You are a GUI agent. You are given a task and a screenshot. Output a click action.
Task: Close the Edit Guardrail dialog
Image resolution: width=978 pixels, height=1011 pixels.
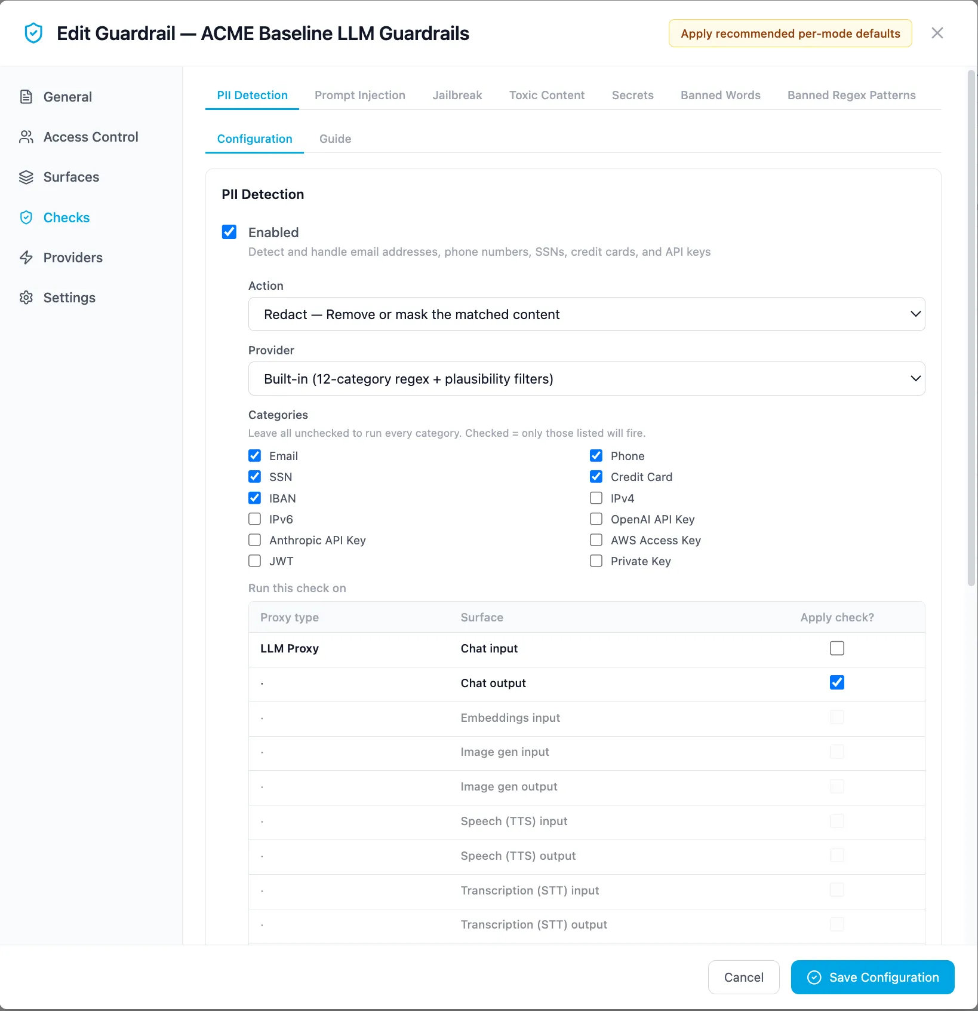[x=937, y=33]
